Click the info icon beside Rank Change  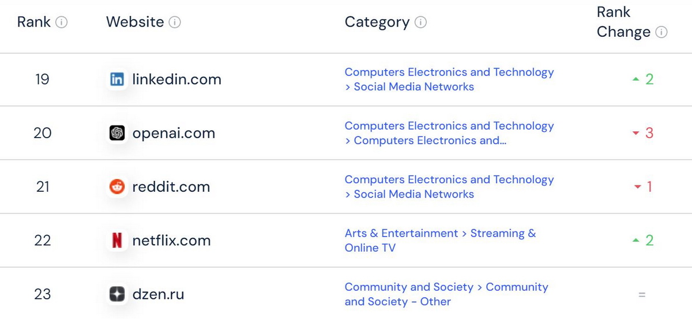point(661,32)
